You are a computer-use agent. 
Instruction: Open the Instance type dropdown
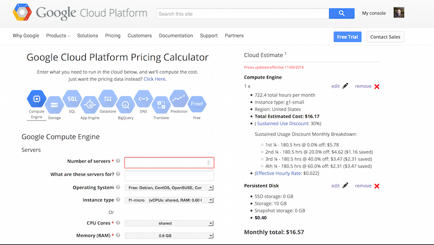click(x=169, y=200)
